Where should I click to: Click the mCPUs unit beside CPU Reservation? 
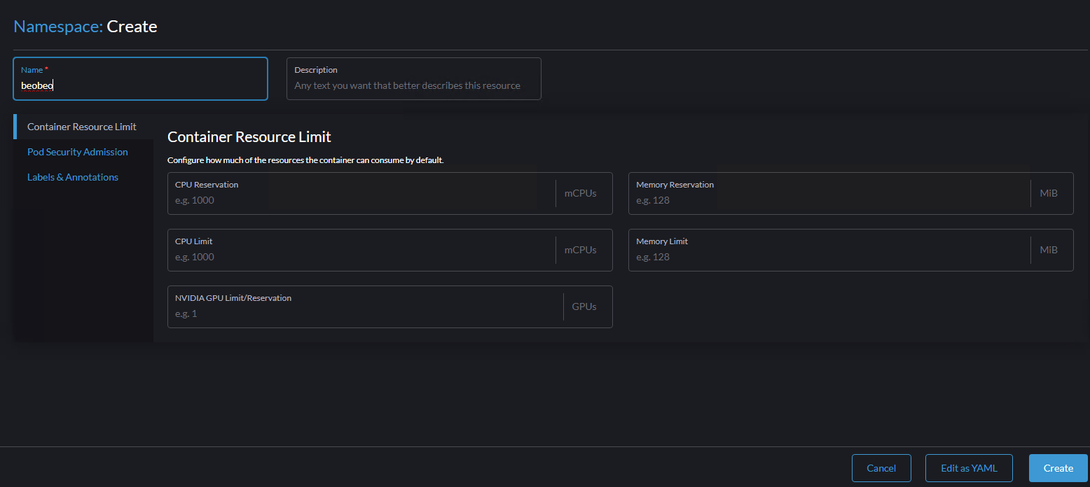point(580,193)
